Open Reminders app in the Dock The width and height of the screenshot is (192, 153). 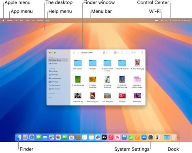(85, 137)
